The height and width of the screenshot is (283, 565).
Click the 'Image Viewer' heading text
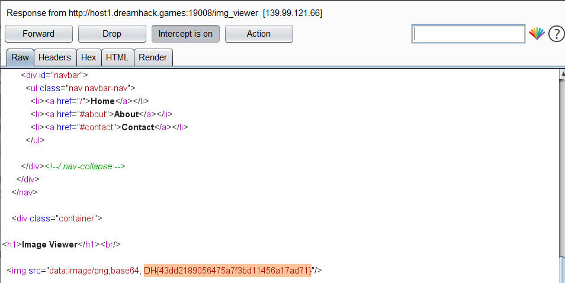(x=50, y=245)
